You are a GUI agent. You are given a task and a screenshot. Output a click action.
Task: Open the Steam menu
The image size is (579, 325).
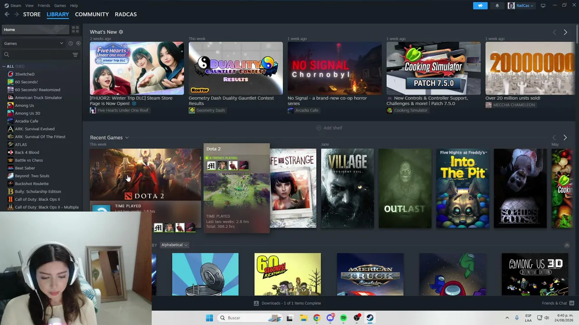coord(16,5)
